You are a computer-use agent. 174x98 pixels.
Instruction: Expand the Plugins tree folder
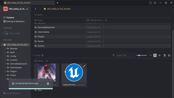(x=5, y=71)
